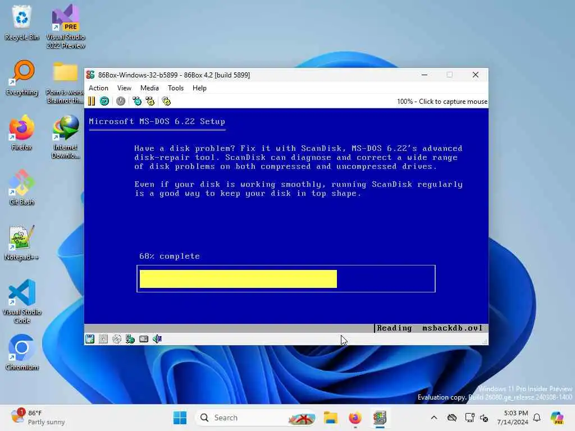Click 'Microsoft MS-DOS 6.22 Setup' heading
575x431 pixels.
(x=157, y=121)
